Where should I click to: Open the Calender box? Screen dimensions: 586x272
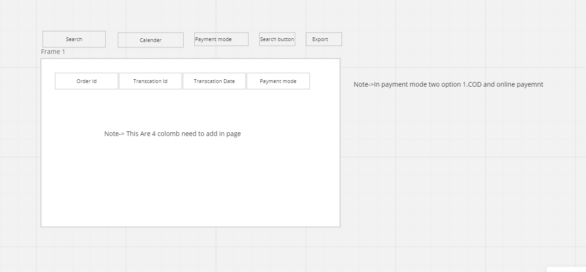click(x=150, y=40)
